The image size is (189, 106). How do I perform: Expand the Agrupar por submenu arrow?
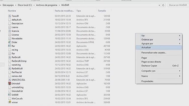(180, 44)
